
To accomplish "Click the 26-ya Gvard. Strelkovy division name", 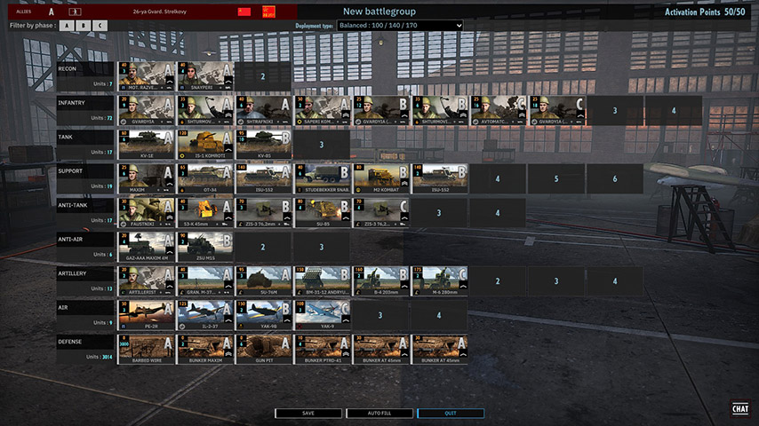I will 160,12.
